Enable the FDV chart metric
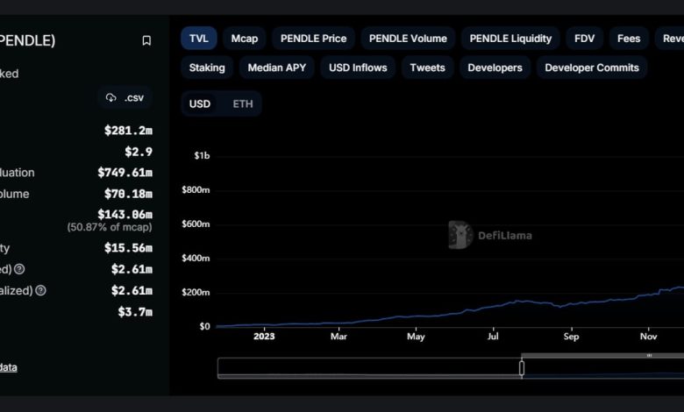This screenshot has width=684, height=412. coord(584,39)
